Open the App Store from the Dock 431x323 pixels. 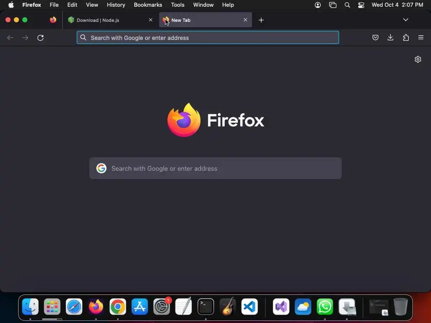click(x=140, y=307)
